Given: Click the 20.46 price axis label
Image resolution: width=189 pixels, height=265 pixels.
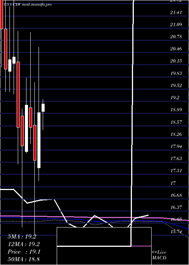Looking at the screenshot, I should pos(176,49).
